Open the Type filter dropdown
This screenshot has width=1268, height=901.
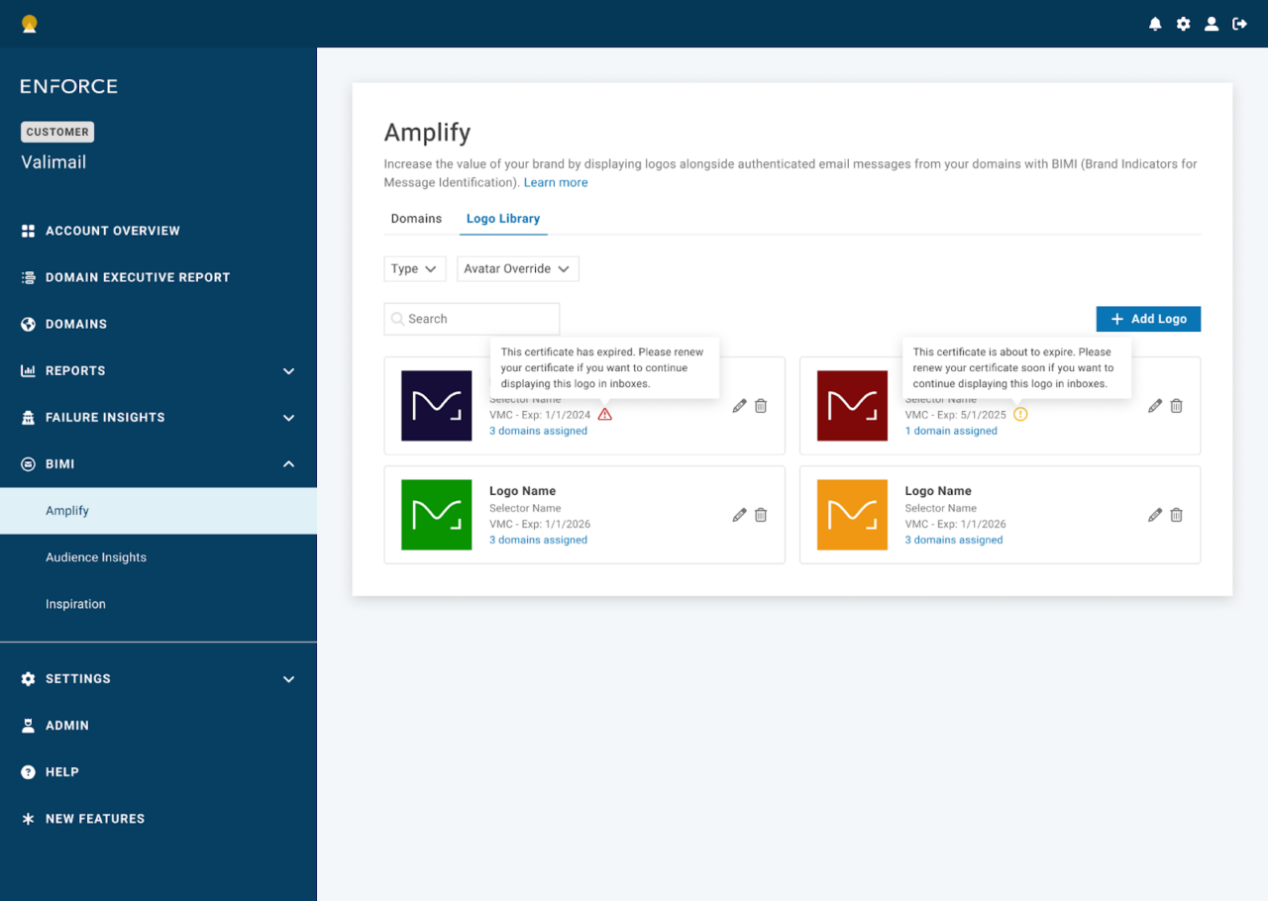coord(414,268)
